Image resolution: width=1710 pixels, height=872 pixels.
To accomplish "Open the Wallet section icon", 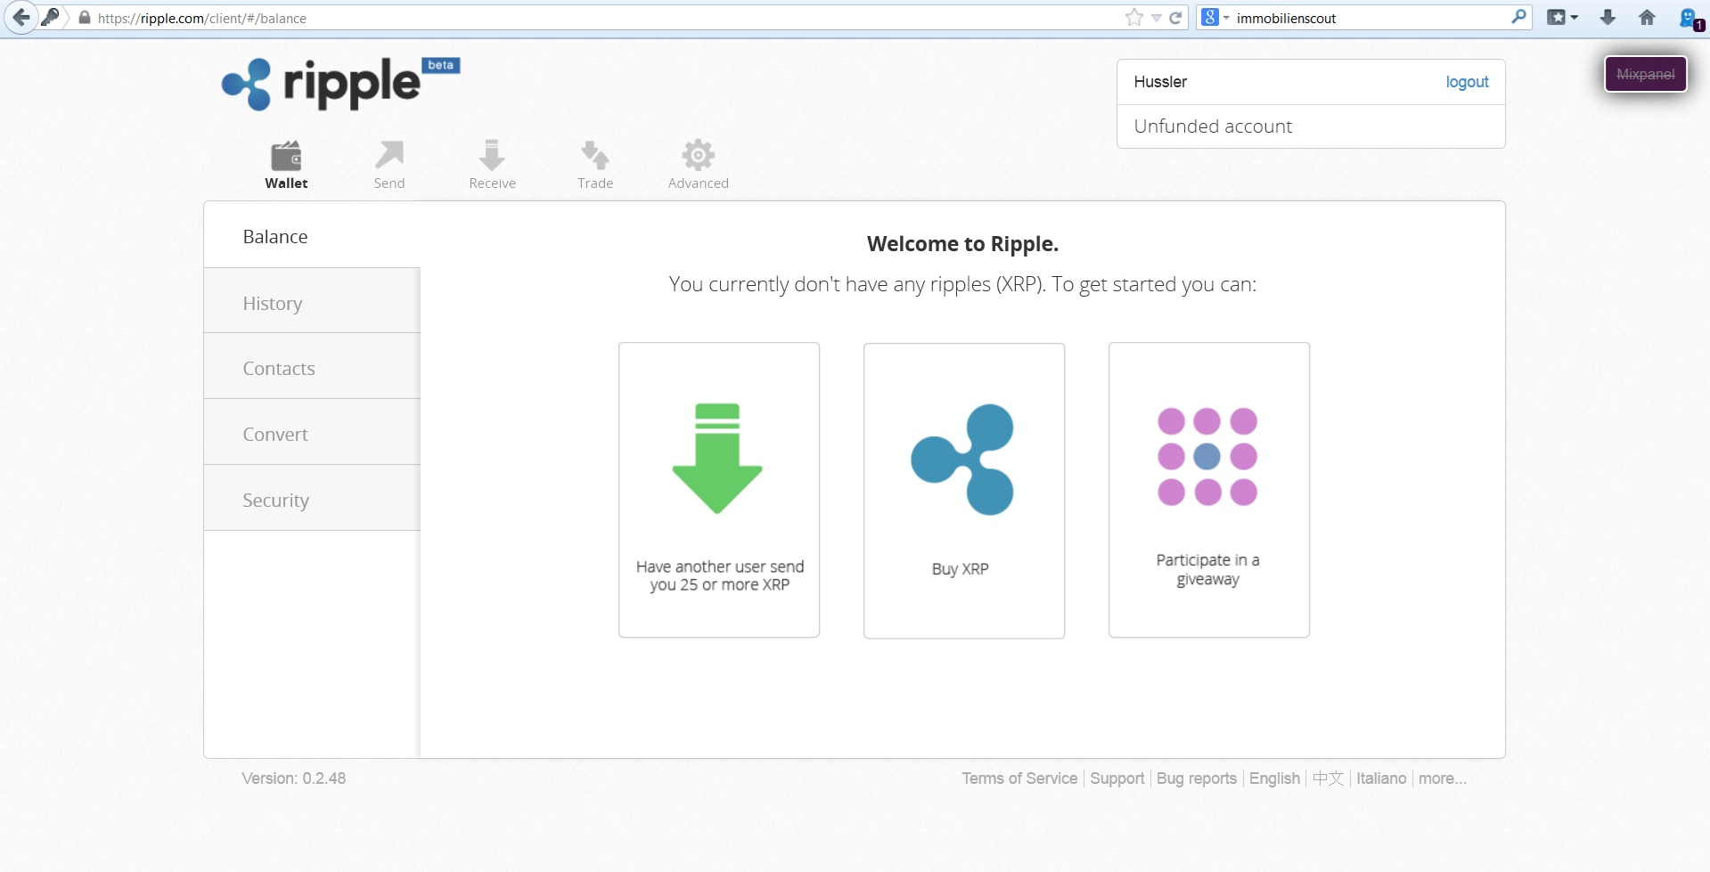I will coord(286,156).
